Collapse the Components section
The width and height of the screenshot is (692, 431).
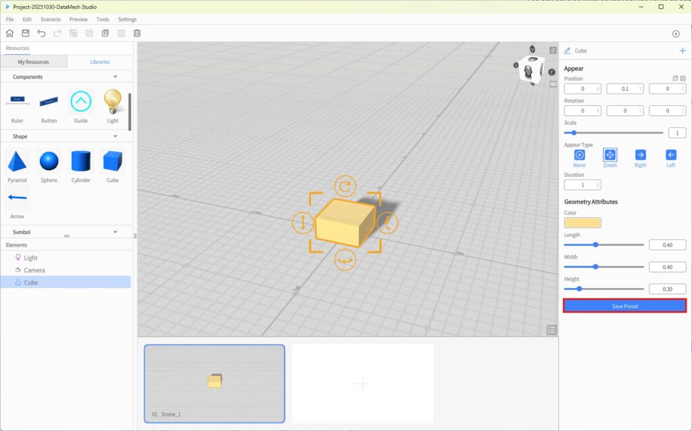115,77
